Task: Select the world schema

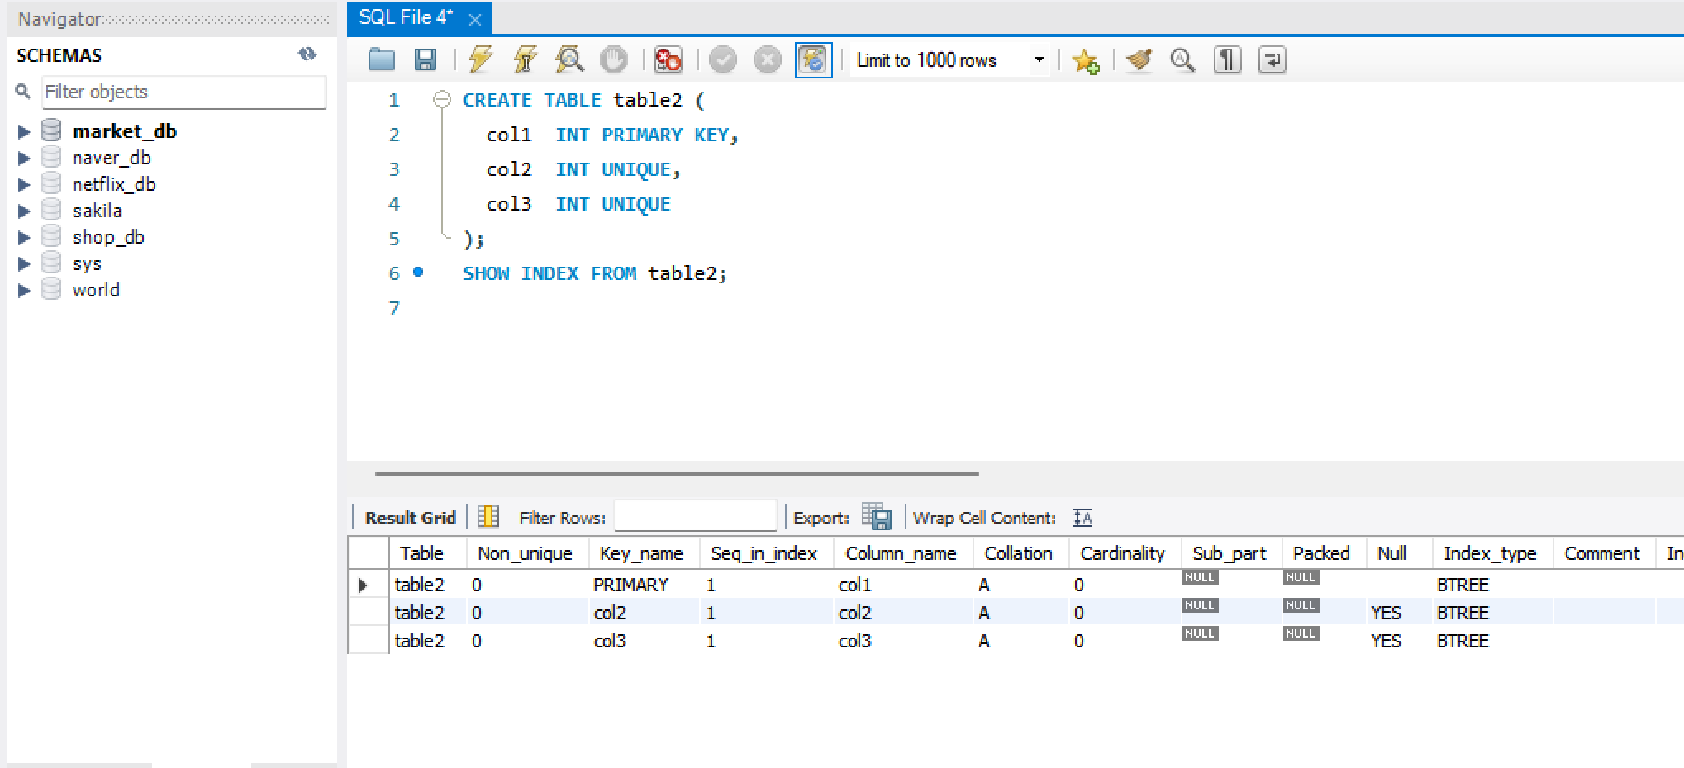Action: tap(96, 290)
